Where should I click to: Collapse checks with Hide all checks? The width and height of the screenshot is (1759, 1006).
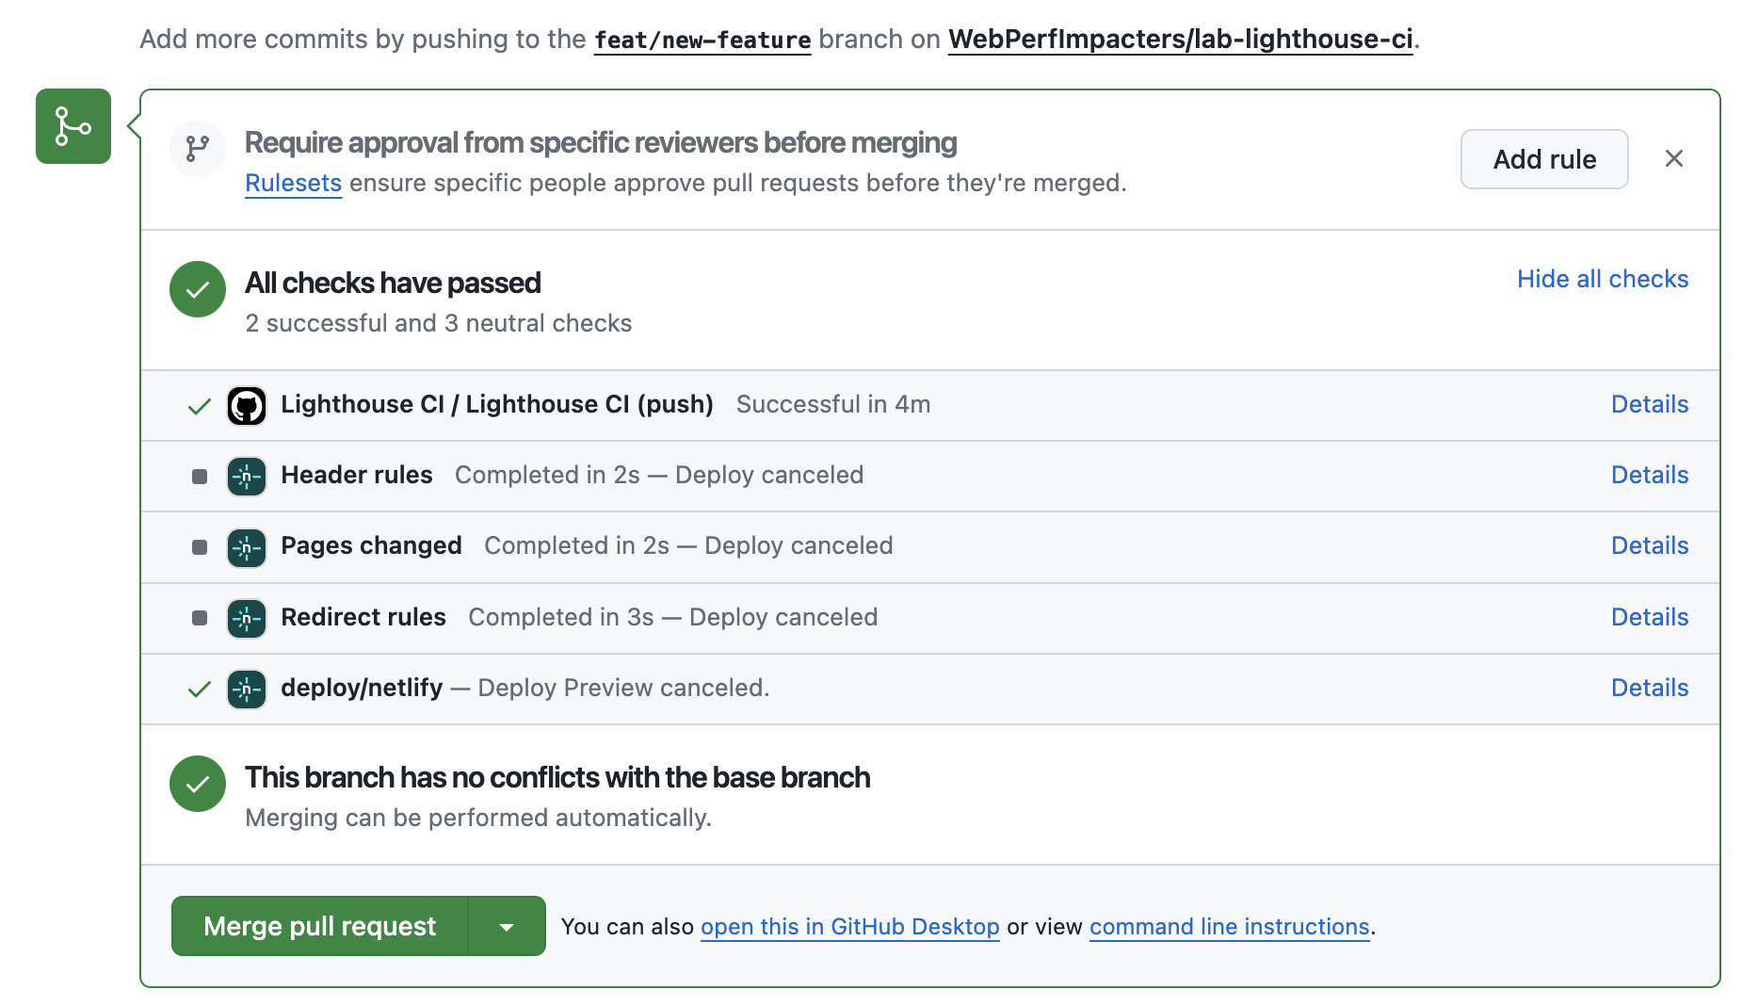click(x=1602, y=279)
